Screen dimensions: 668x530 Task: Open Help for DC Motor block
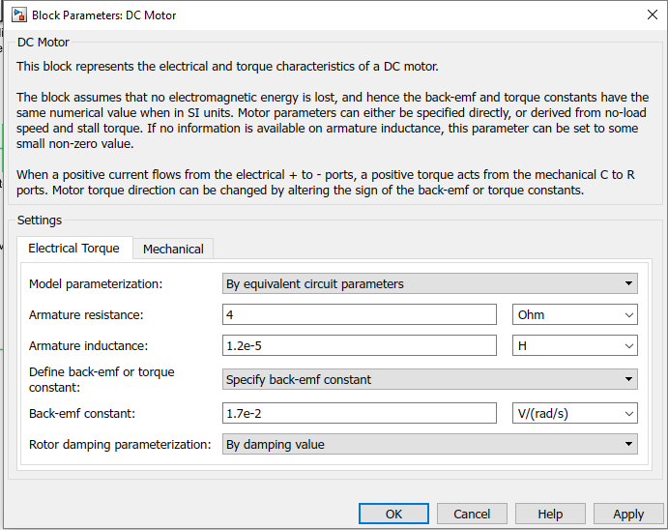pyautogui.click(x=550, y=514)
